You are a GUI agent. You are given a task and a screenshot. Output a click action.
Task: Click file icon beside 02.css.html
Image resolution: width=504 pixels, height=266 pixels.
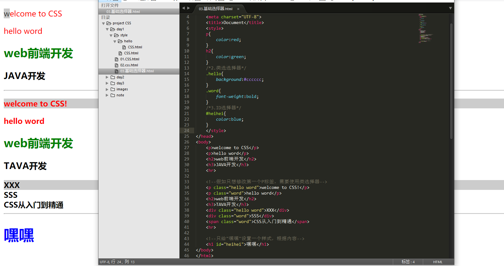117,65
